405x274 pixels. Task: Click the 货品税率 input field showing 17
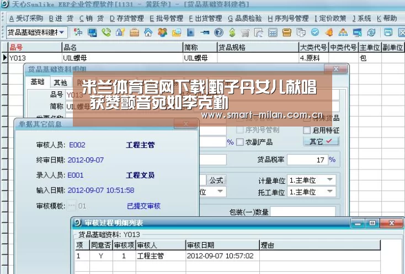307,160
